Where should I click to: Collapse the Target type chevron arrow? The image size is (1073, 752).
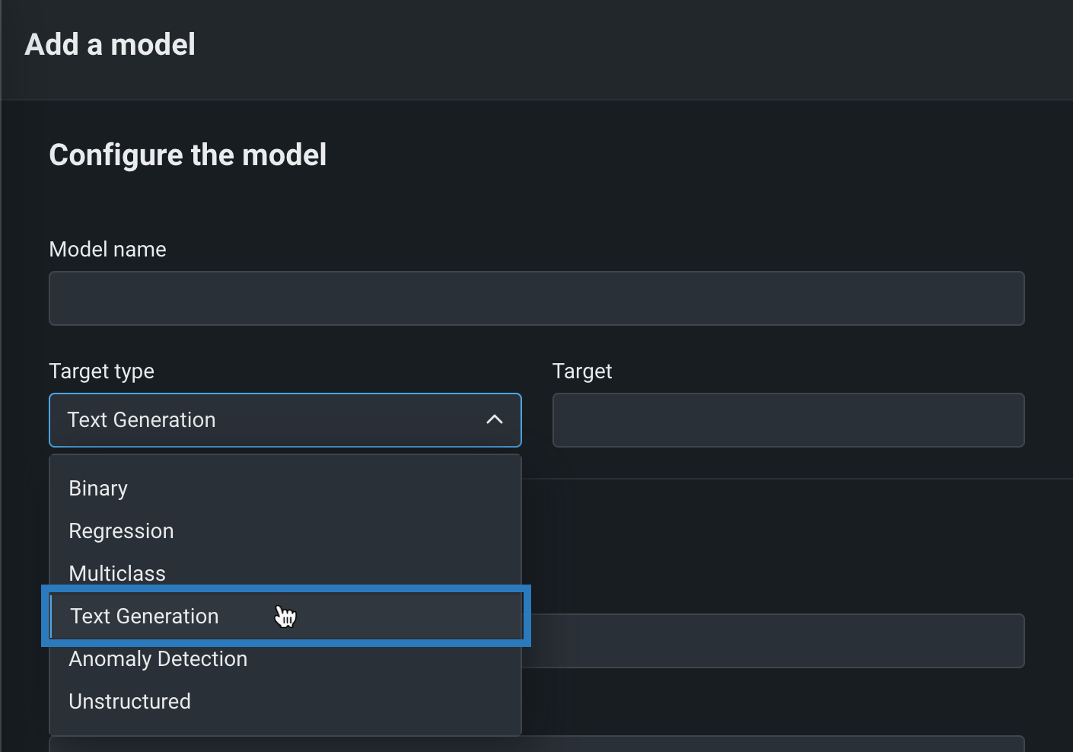click(495, 419)
